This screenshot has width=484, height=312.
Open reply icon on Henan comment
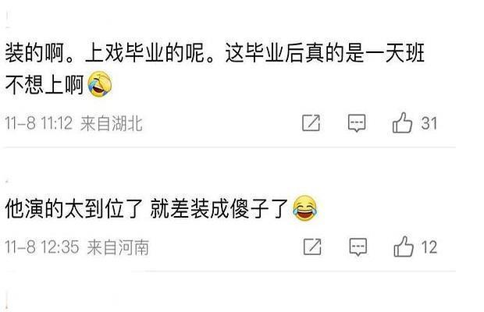(x=358, y=247)
